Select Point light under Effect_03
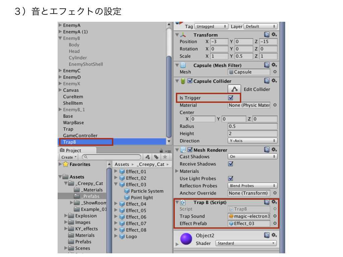The height and width of the screenshot is (257, 343). coord(142,197)
